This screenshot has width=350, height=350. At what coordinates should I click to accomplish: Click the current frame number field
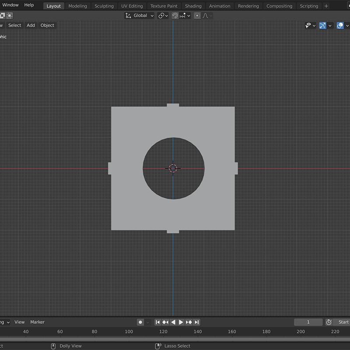(x=309, y=322)
